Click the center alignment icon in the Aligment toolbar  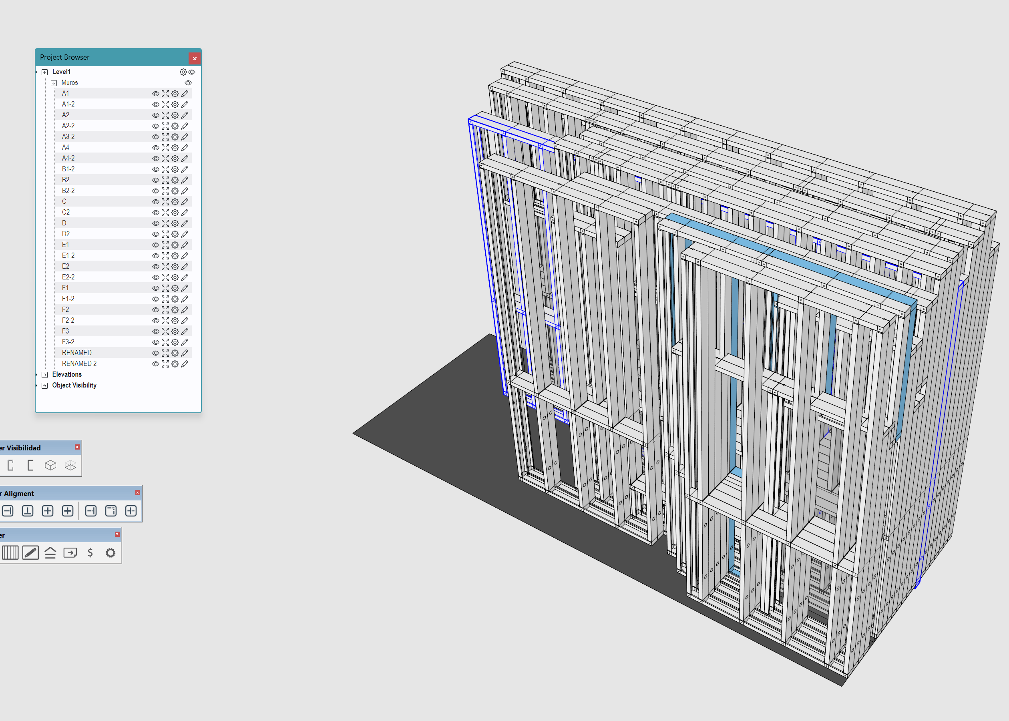pyautogui.click(x=48, y=511)
